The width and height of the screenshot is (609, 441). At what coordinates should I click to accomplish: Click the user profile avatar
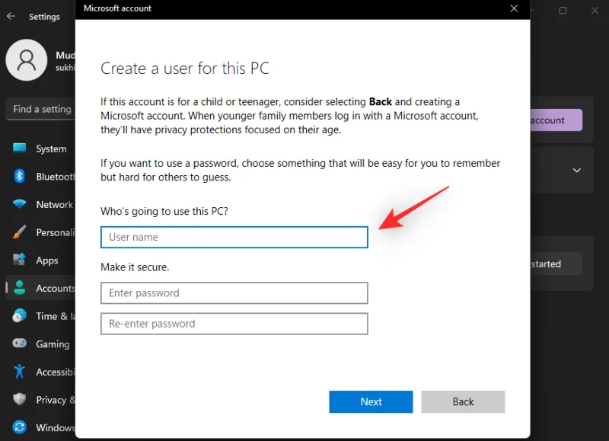(27, 60)
